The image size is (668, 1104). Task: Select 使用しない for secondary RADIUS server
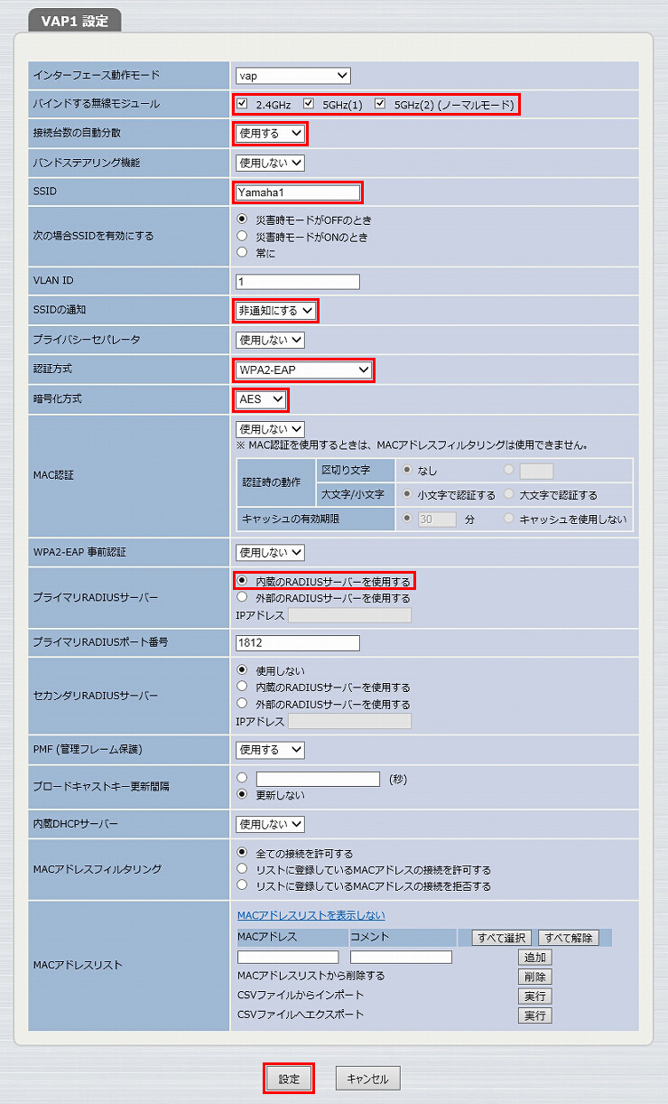242,670
